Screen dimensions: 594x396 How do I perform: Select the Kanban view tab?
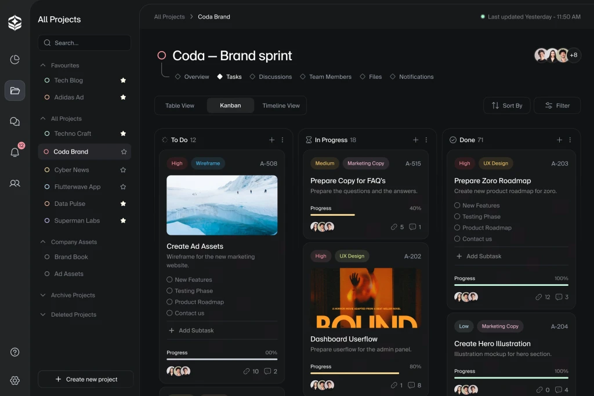pos(230,106)
